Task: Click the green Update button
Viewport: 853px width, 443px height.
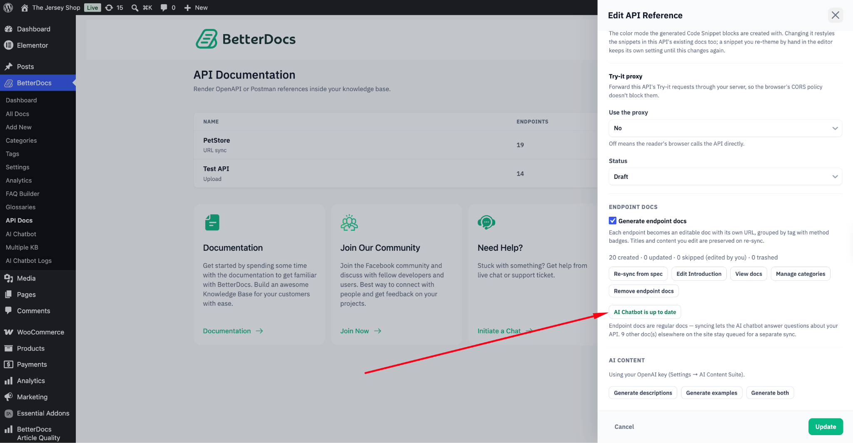Action: (x=826, y=427)
